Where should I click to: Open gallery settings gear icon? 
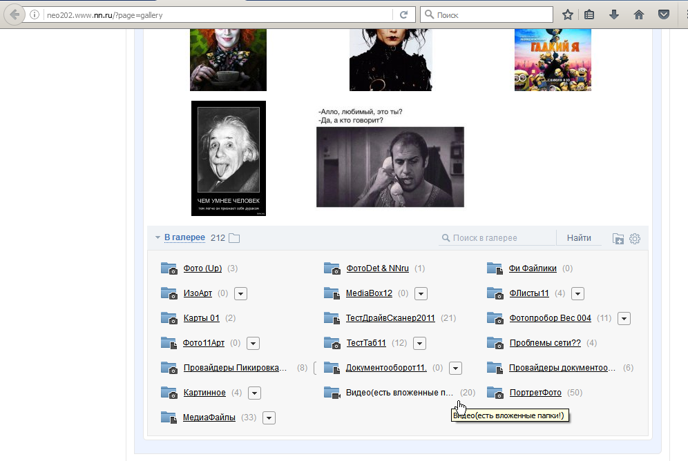tap(635, 238)
